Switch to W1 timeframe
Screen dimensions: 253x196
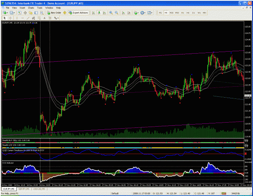click(199, 13)
